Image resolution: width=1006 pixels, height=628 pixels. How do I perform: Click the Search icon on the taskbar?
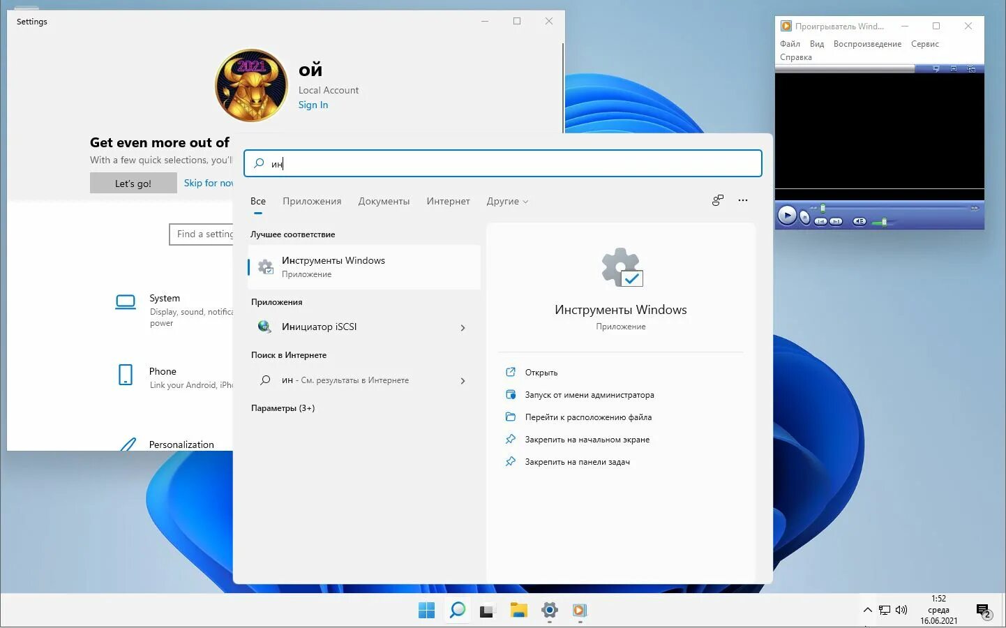pos(458,611)
